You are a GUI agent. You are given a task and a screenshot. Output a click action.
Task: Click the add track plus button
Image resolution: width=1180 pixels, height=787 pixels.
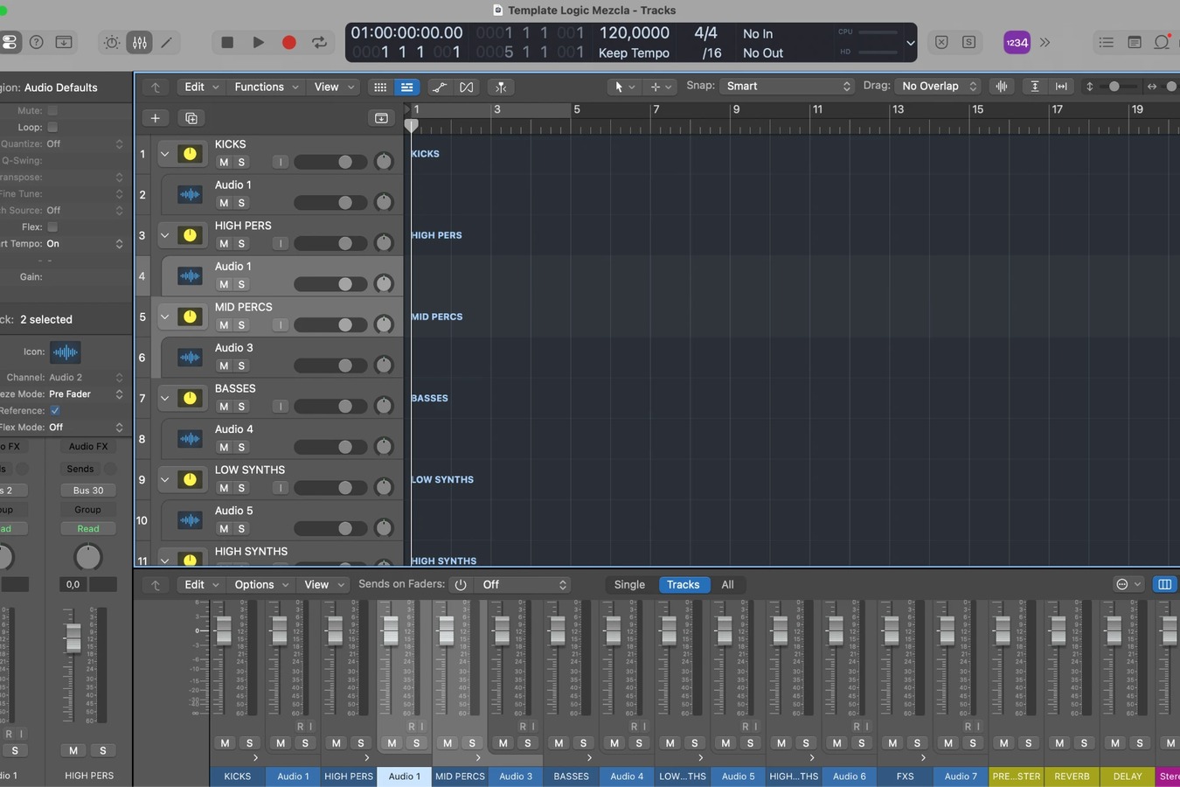155,118
